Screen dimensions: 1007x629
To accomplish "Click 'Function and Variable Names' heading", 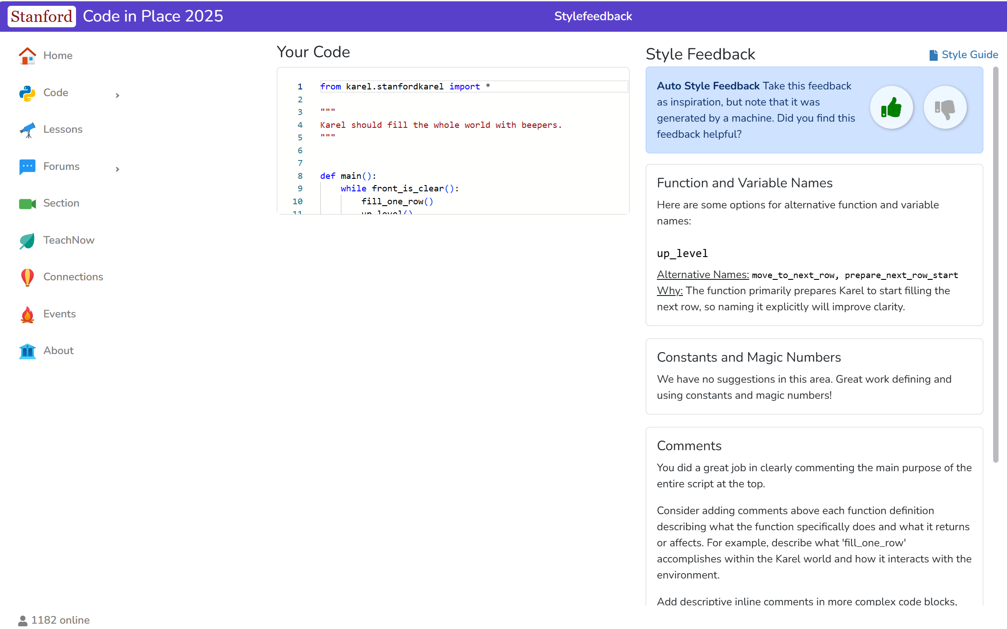I will coord(745,183).
